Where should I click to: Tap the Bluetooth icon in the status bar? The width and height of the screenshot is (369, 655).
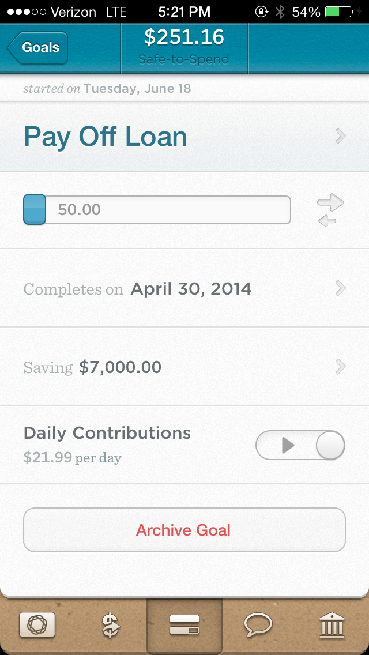[x=280, y=10]
